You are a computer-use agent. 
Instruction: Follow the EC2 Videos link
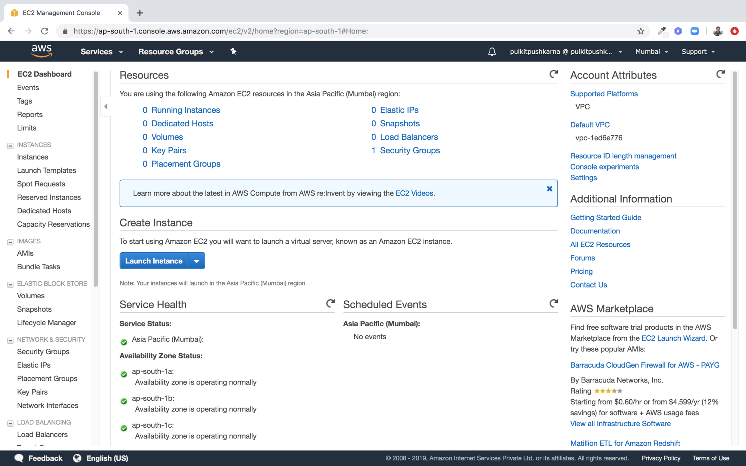414,193
